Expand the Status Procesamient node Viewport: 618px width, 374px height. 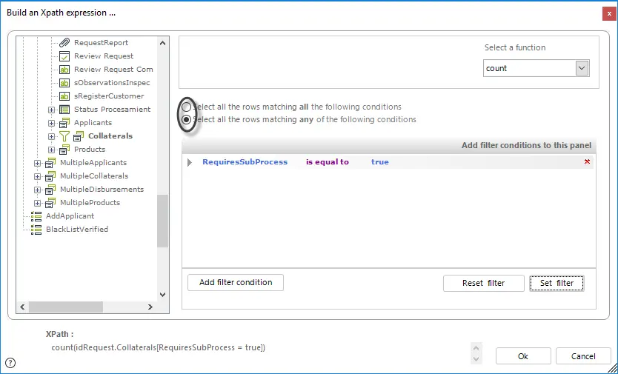(x=51, y=110)
